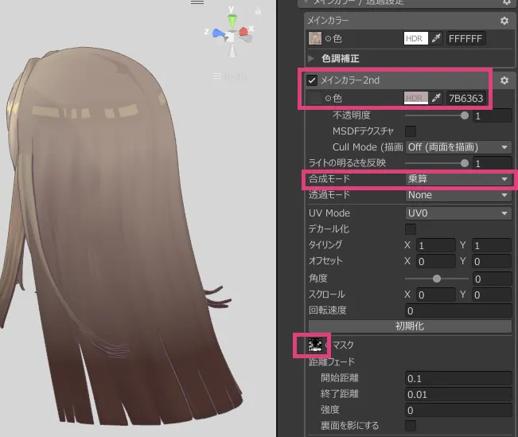The height and width of the screenshot is (437, 518).
Task: Select the マスク texture thumbnail
Action: click(x=315, y=345)
